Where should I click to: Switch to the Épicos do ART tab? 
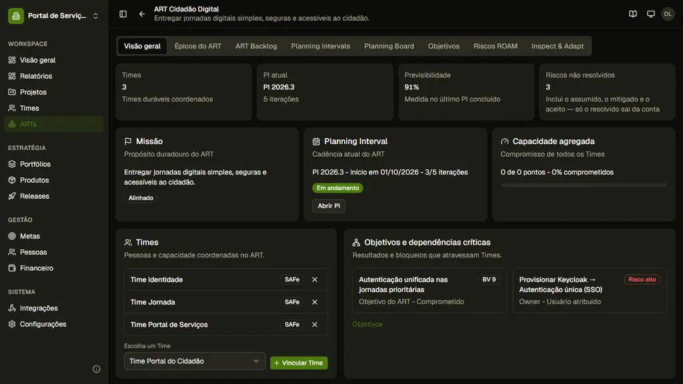click(197, 46)
